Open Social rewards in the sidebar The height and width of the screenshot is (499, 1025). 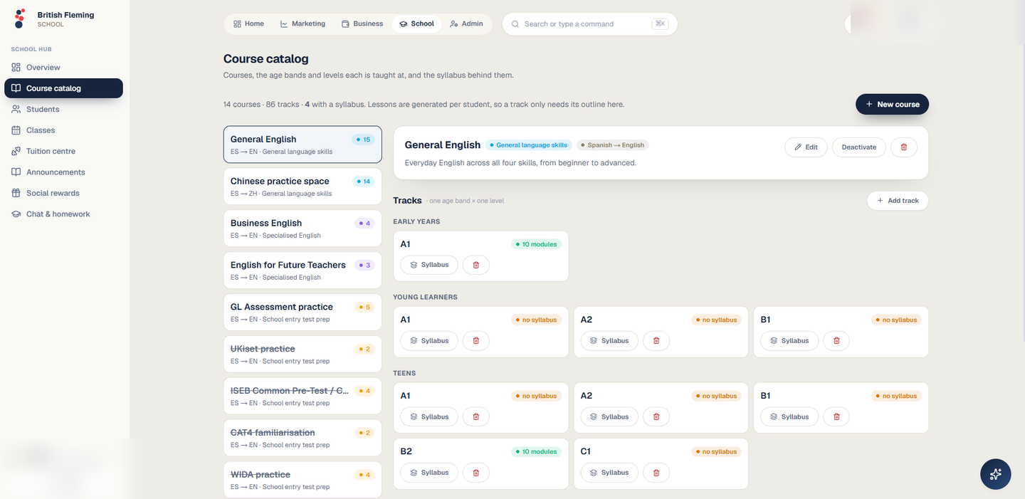(x=63, y=193)
